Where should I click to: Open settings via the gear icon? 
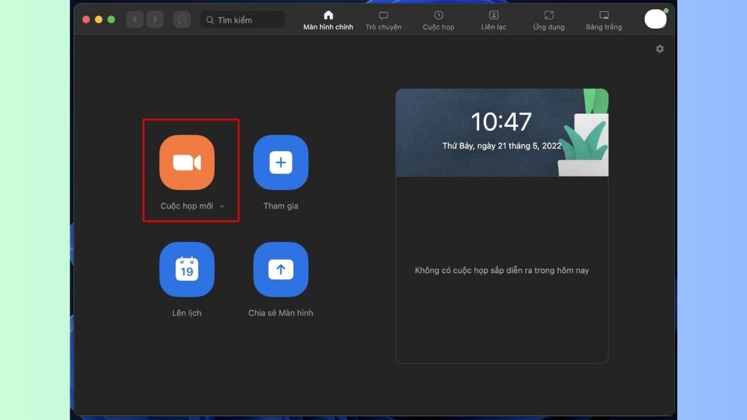660,49
